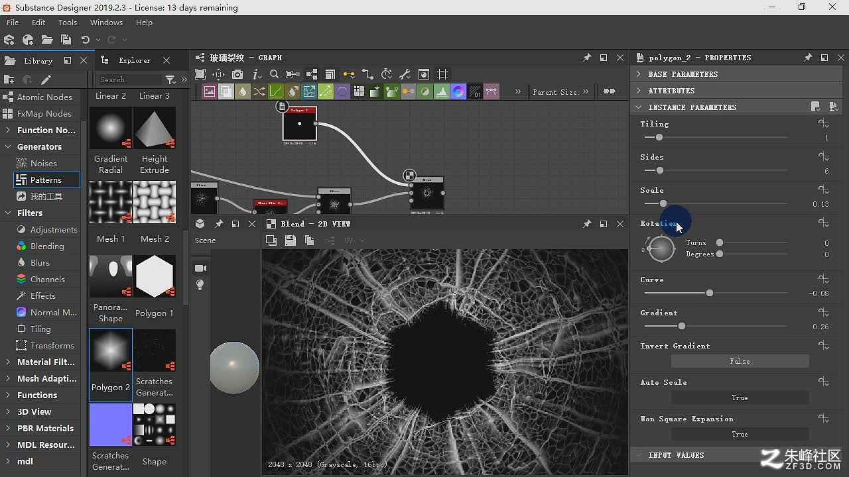
Task: Click the Rotation angle dial
Action: tap(661, 249)
